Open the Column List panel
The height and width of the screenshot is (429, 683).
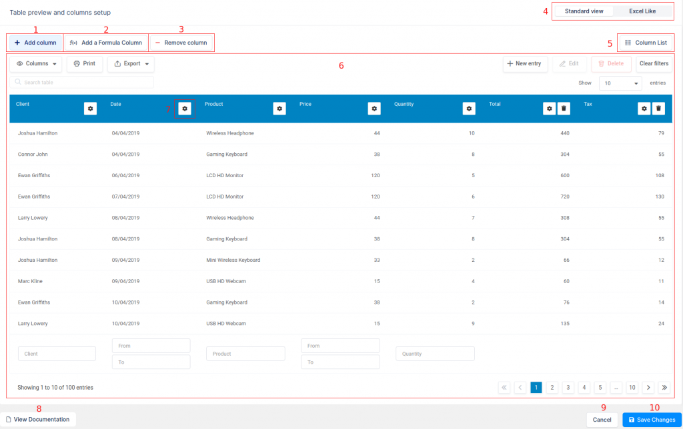coord(645,42)
